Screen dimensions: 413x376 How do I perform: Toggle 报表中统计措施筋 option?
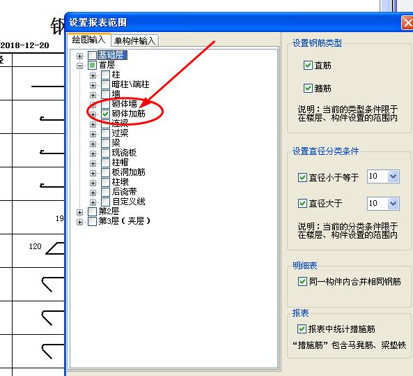tap(302, 329)
